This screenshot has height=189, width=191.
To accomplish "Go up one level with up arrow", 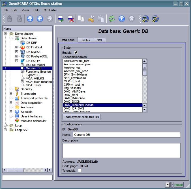I will tap(30, 19).
